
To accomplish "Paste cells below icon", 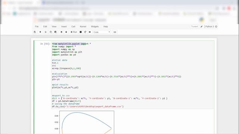I will click(56, 32).
